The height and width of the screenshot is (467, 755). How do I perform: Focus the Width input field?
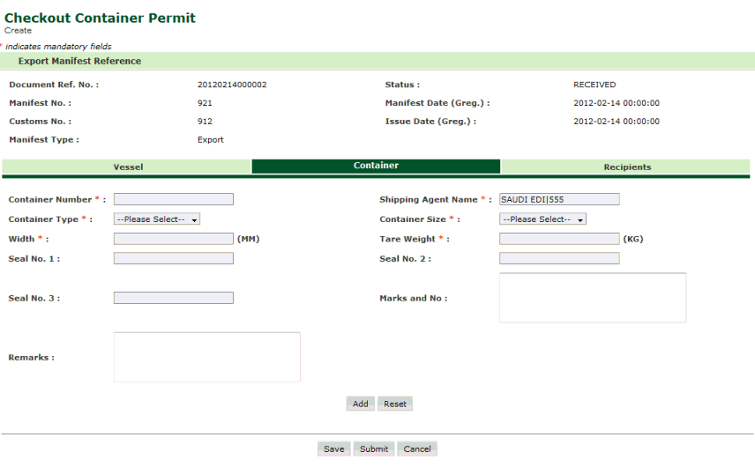coord(174,239)
